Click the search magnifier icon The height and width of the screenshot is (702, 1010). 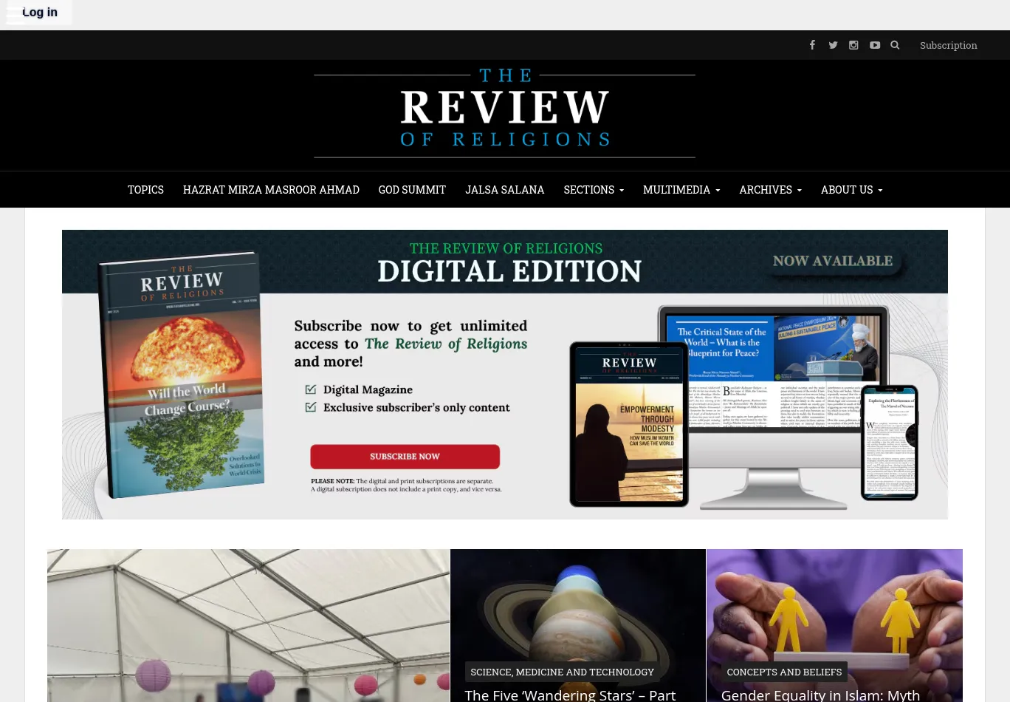[x=895, y=45]
